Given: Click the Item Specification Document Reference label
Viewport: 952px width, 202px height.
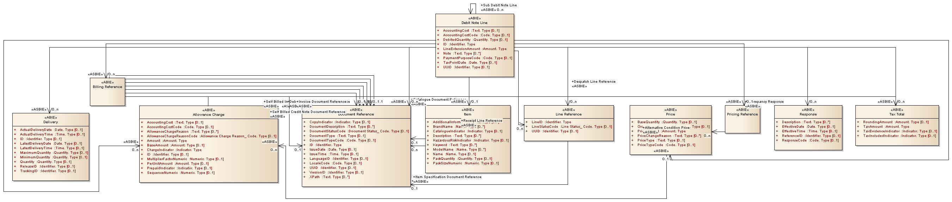Looking at the screenshot, I should point(448,177).
